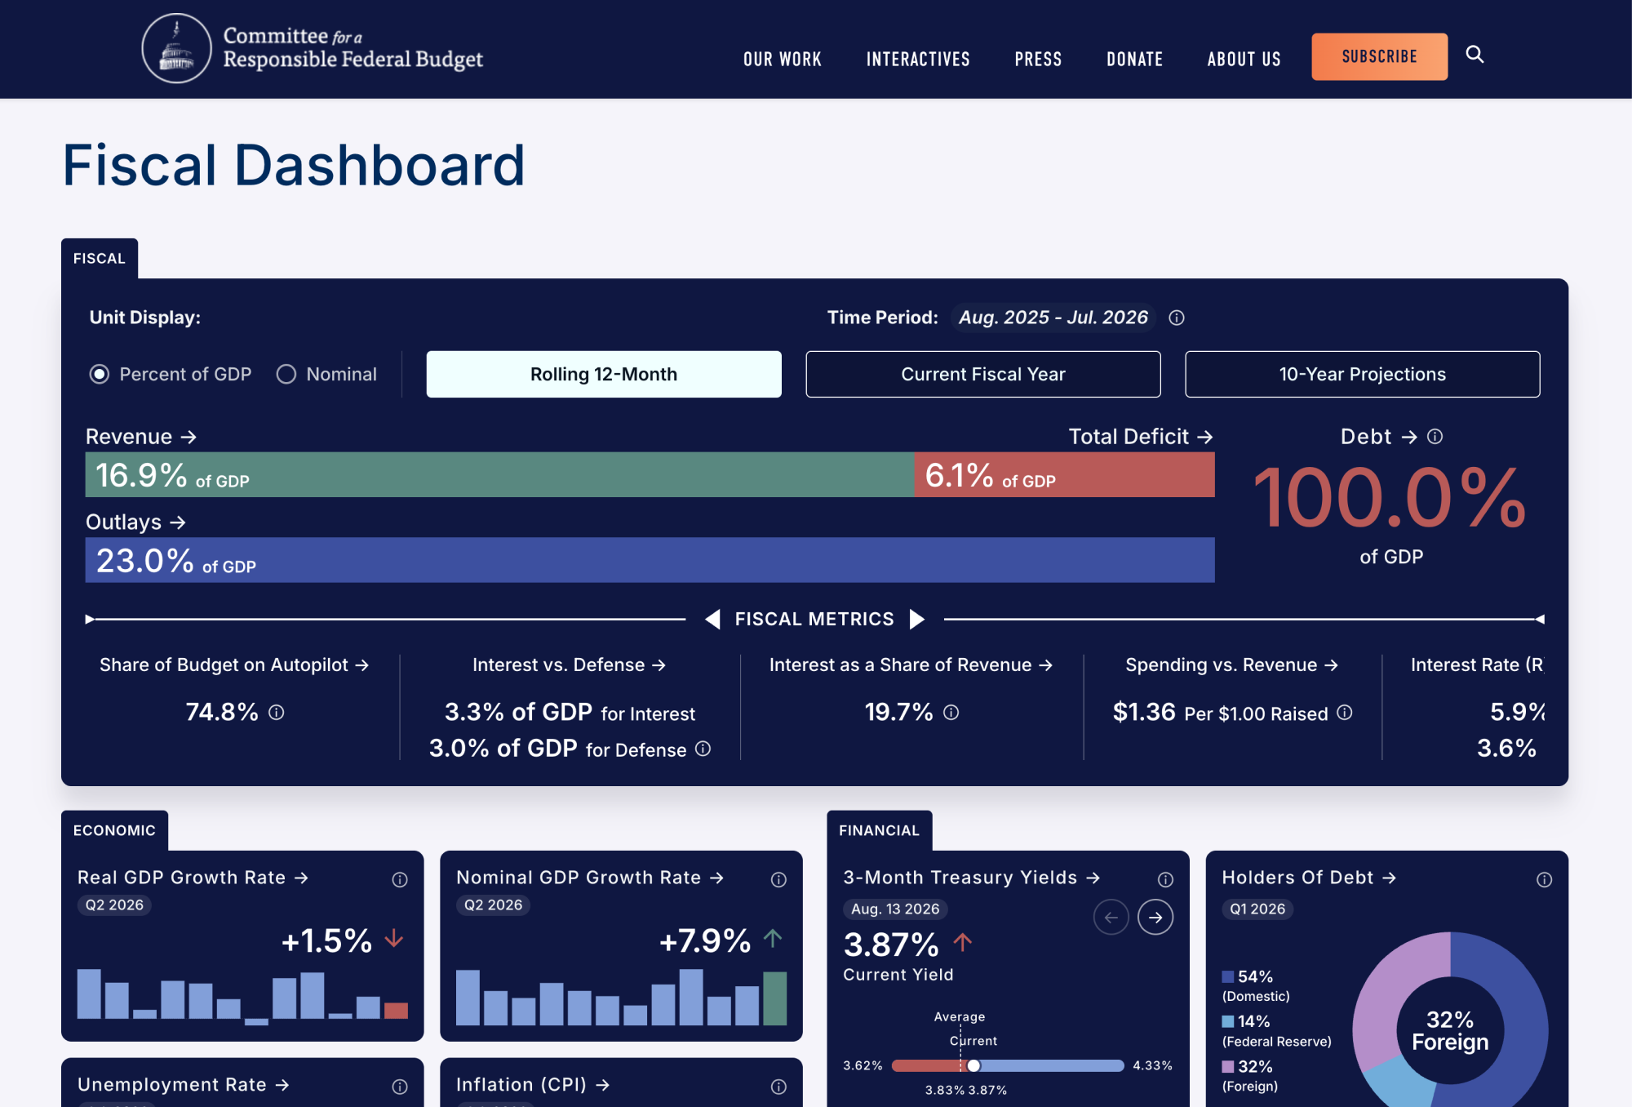Switch to Current Fiscal Year view
Screen dimensions: 1632x1107
point(983,375)
